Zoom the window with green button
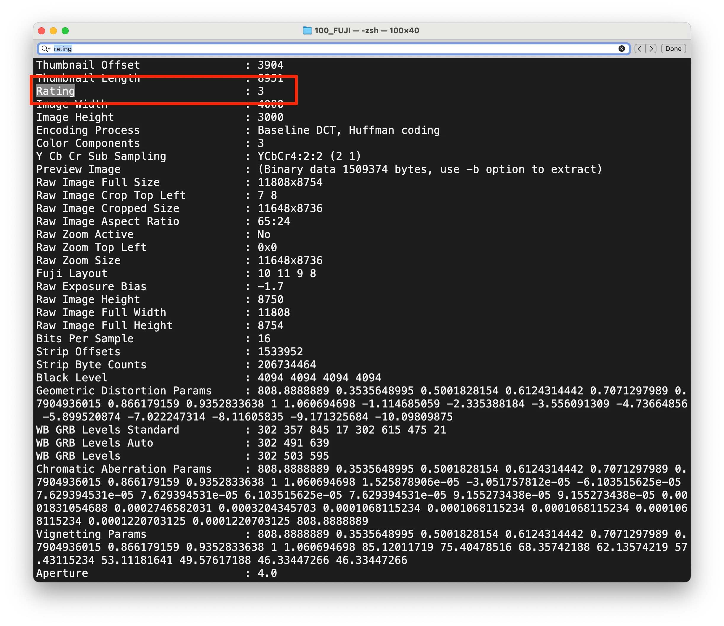Viewport: 724px width, 626px height. point(65,31)
